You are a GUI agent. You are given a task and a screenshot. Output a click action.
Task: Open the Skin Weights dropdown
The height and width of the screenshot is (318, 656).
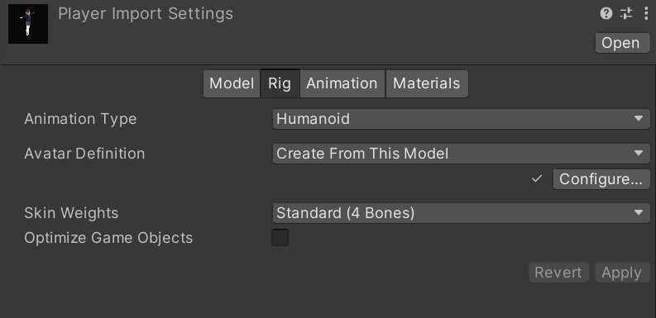pos(461,213)
